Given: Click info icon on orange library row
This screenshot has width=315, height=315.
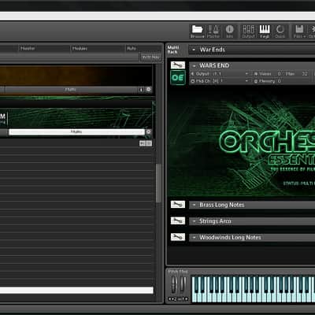Looking at the screenshot, I should [x=141, y=90].
